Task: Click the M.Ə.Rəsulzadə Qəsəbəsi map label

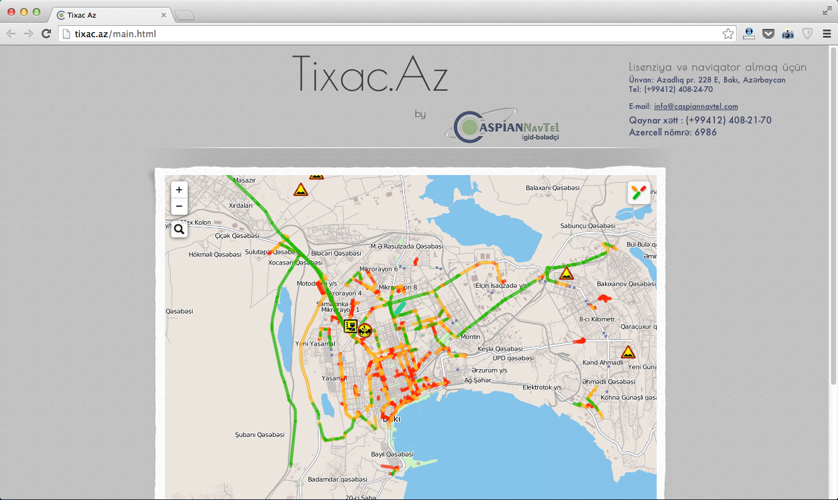Action: [x=407, y=246]
